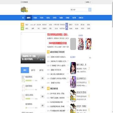
Task: Open the pink-haired anime girl game icon
Action: click(x=81, y=44)
